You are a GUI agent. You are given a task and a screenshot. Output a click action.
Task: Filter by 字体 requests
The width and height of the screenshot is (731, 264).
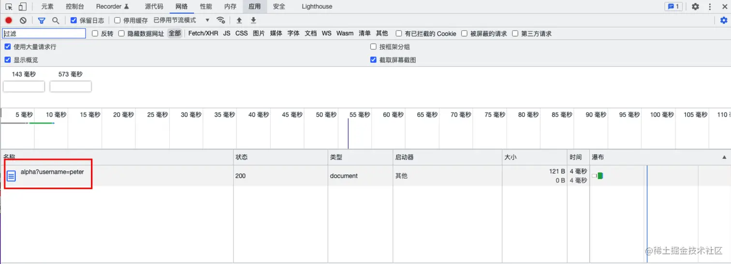(x=293, y=33)
